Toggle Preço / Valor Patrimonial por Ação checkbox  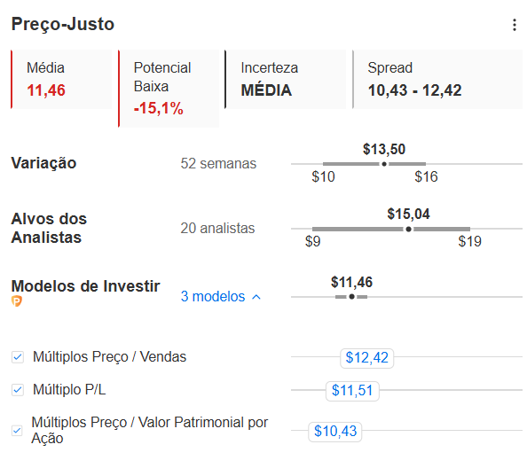pyautogui.click(x=17, y=430)
